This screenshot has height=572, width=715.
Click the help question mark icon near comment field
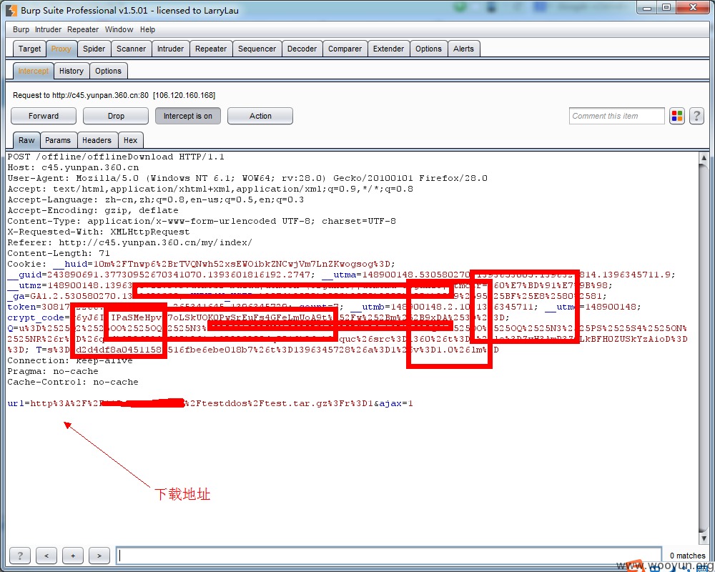click(x=696, y=116)
